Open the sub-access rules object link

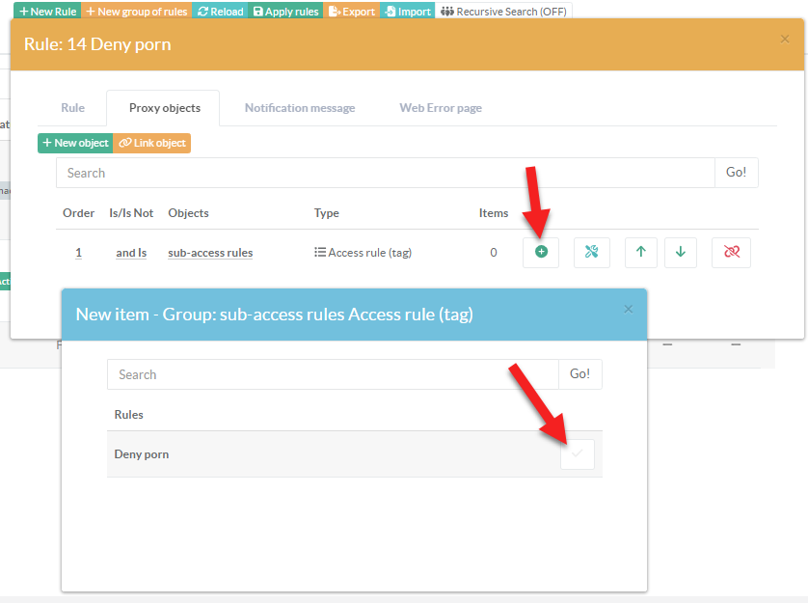tap(210, 253)
